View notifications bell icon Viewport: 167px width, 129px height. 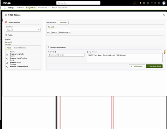click(159, 3)
